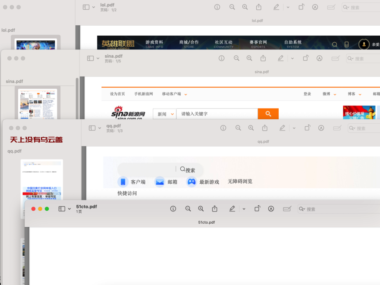
Task: Click the 游戏资料 menu in lol.pdf page
Action: [154, 44]
